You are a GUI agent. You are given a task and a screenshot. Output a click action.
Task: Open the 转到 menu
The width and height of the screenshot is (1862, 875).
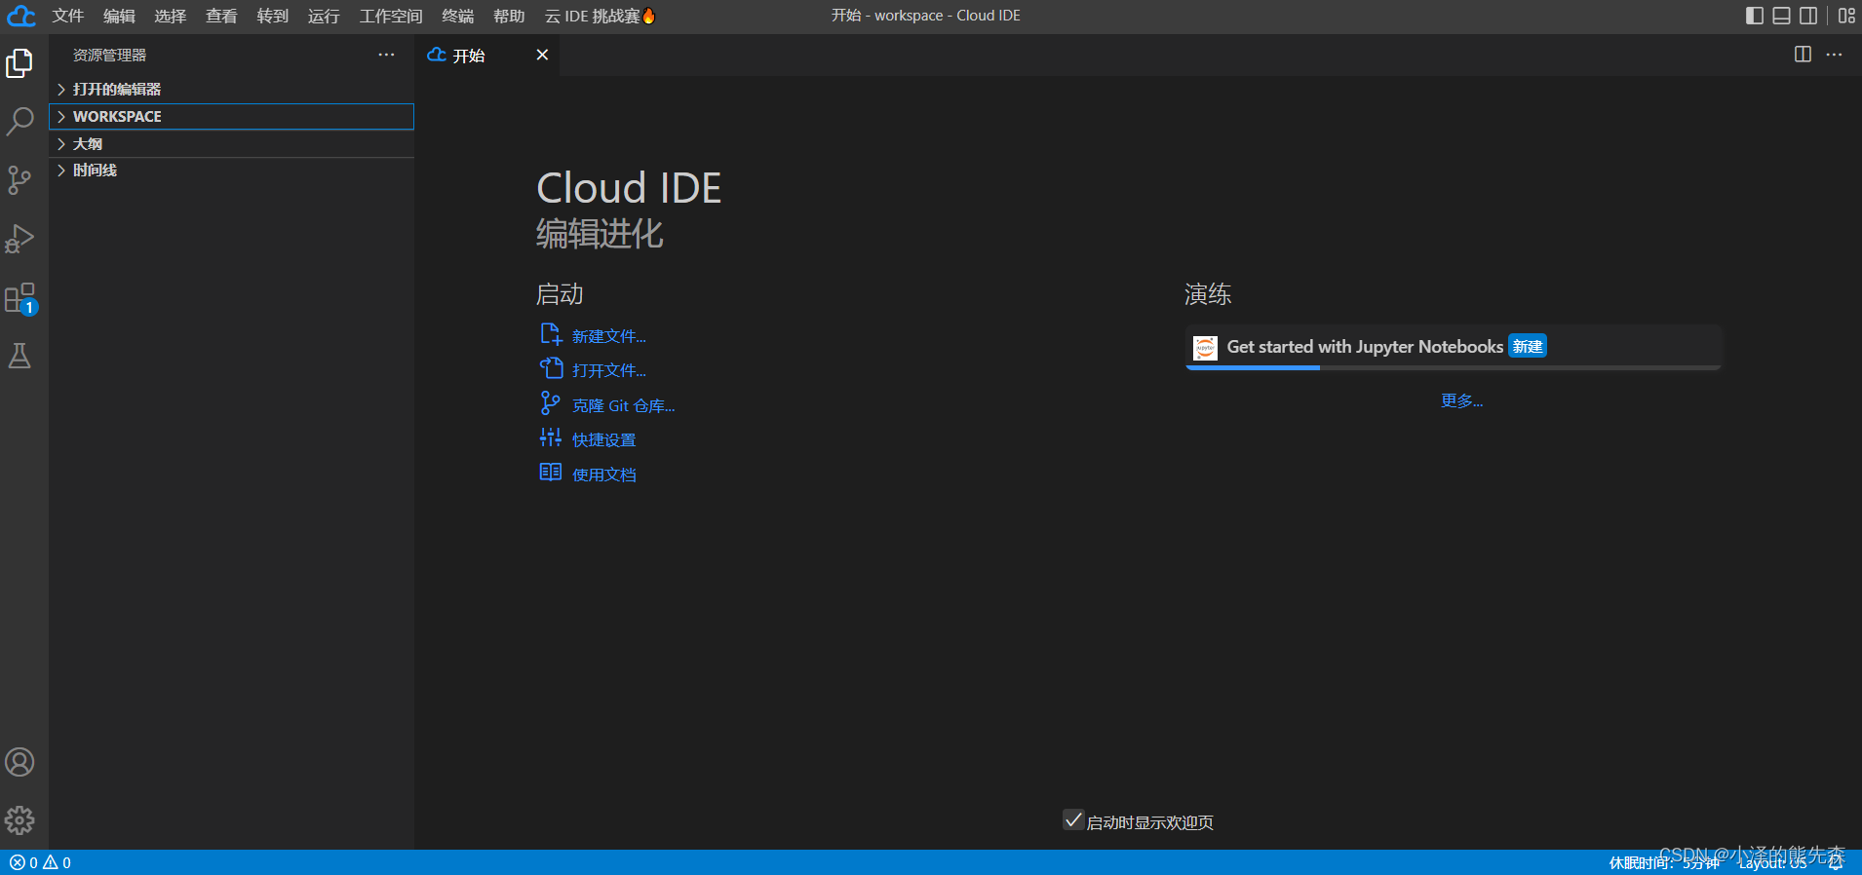[x=273, y=16]
